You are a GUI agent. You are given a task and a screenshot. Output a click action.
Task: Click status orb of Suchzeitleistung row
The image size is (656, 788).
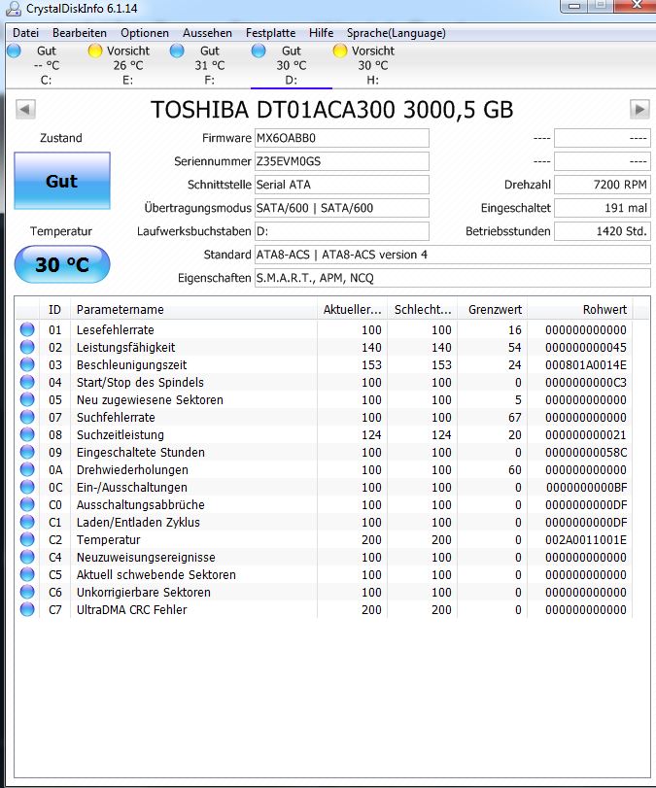coord(27,434)
